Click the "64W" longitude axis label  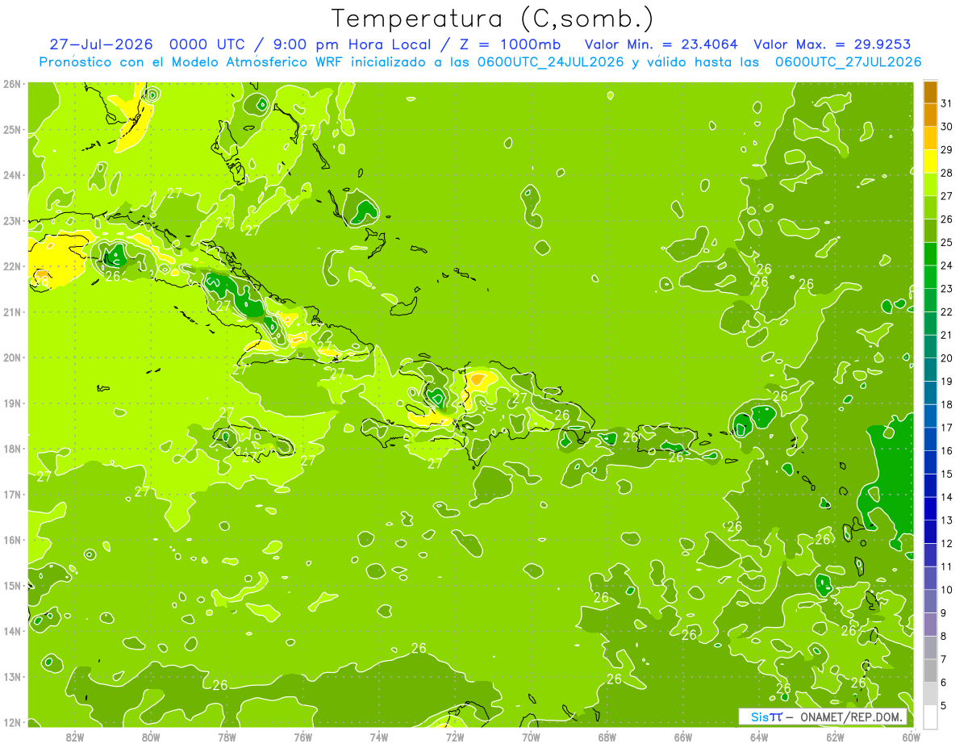click(x=759, y=737)
